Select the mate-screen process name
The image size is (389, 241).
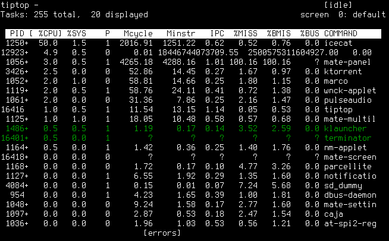(350, 157)
